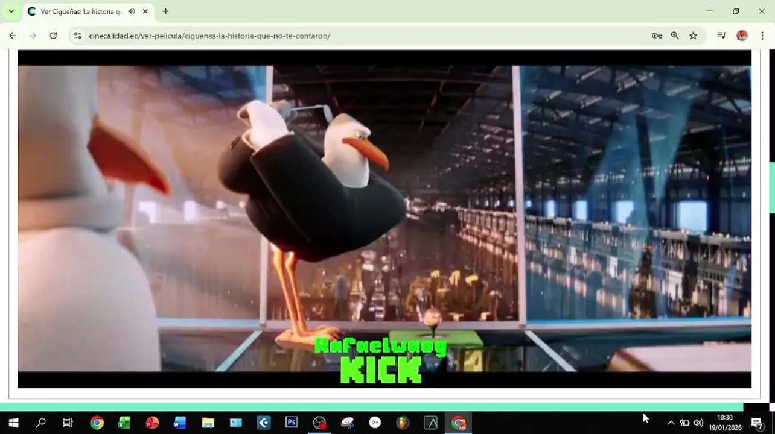Viewport: 775px width, 434px height.
Task: Switch to the active Chrome profile window on the taskbar
Action: coord(459,423)
